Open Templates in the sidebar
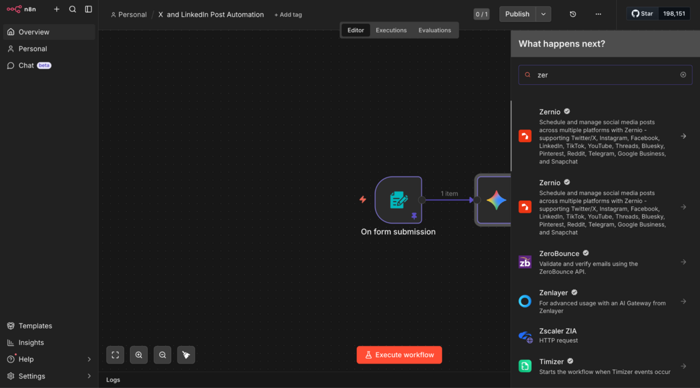This screenshot has height=388, width=700. click(49, 325)
